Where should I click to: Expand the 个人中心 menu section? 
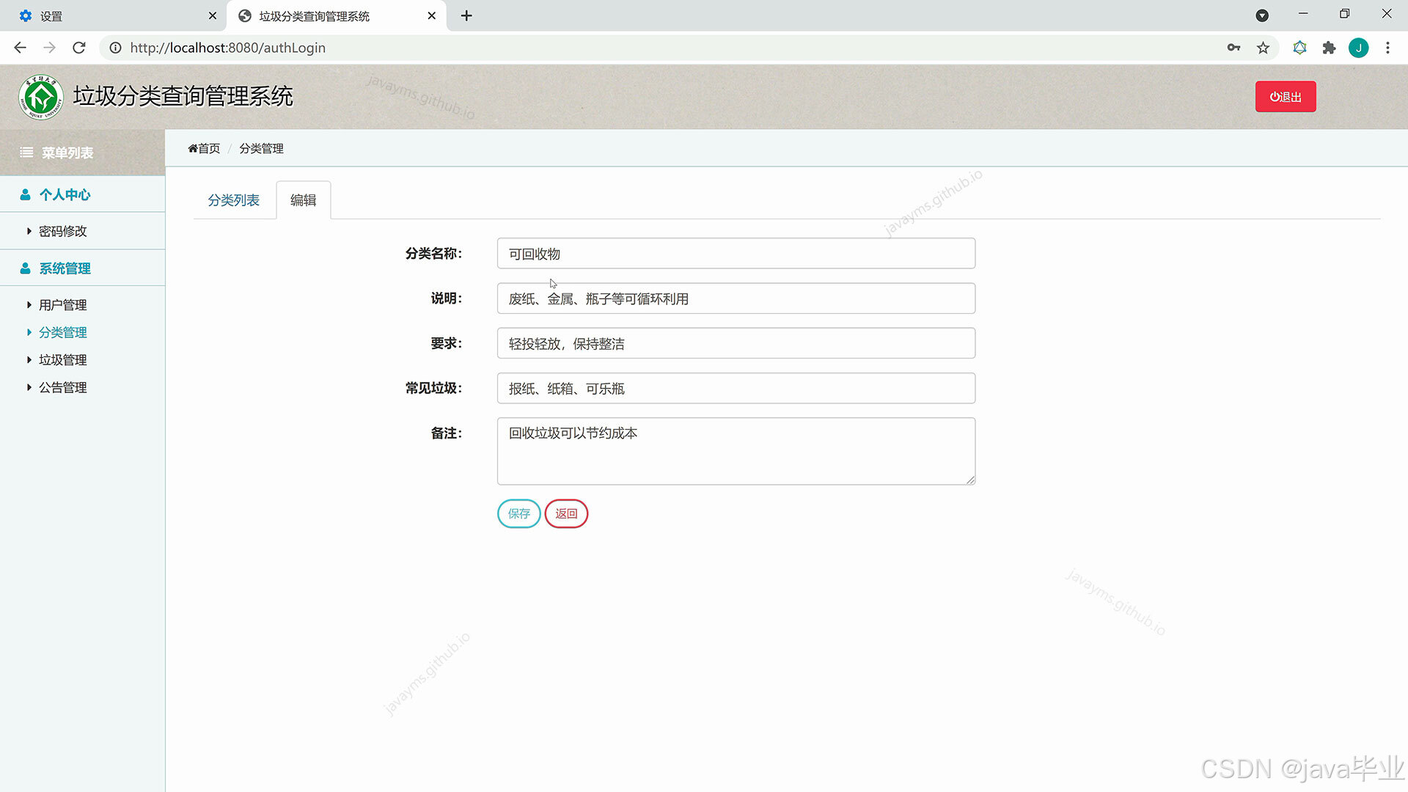pos(82,194)
